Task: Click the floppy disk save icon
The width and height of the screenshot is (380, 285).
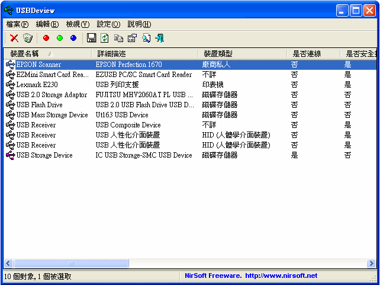Action: (x=91, y=38)
